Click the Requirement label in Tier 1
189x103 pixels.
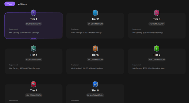tap(13, 29)
